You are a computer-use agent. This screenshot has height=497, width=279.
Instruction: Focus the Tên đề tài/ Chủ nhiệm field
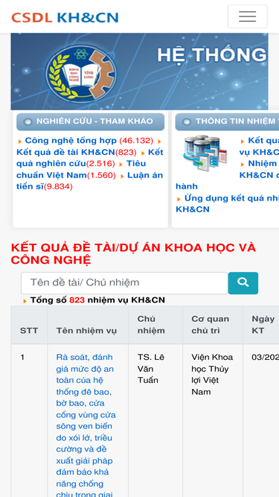pyautogui.click(x=124, y=282)
